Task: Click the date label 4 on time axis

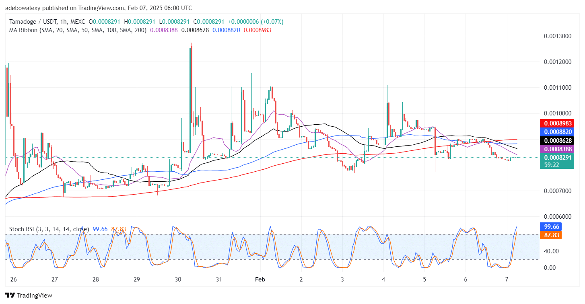Action: coord(383,279)
